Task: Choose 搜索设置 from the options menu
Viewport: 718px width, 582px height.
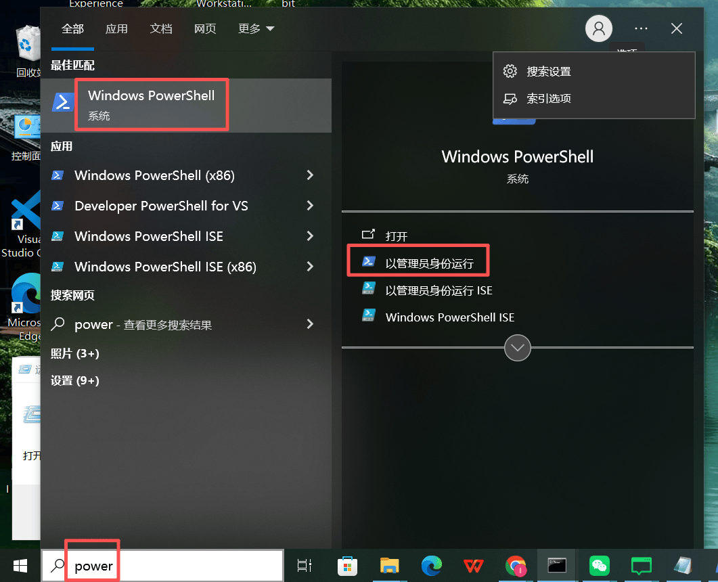Action: [x=594, y=72]
